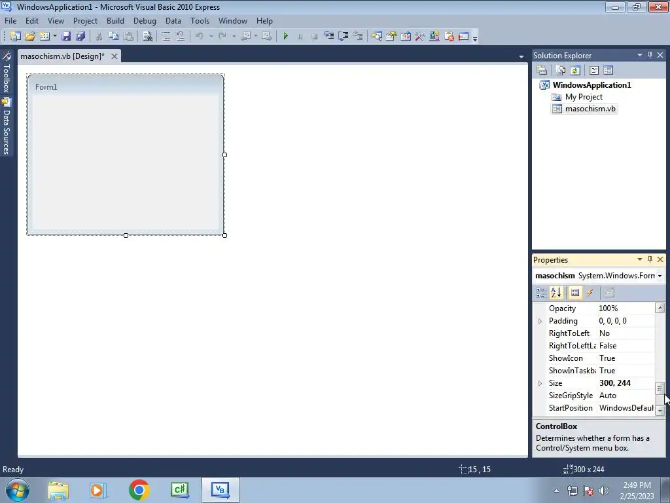This screenshot has height=503, width=670.
Task: Select the masochism.vb [Design] tab
Action: click(63, 56)
